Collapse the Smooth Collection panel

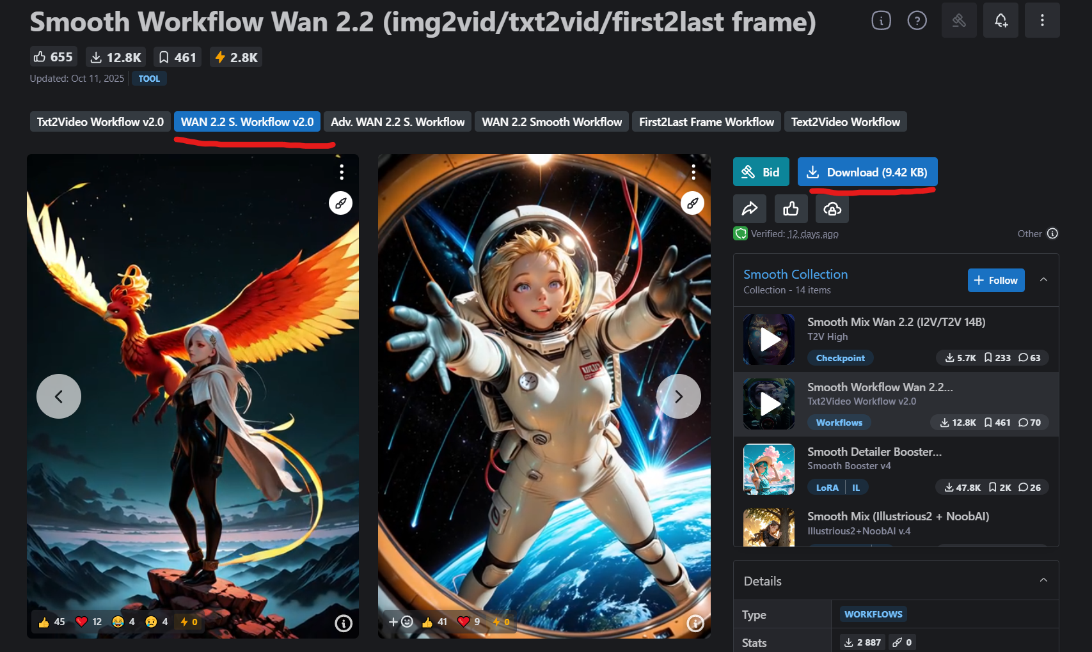click(x=1043, y=280)
